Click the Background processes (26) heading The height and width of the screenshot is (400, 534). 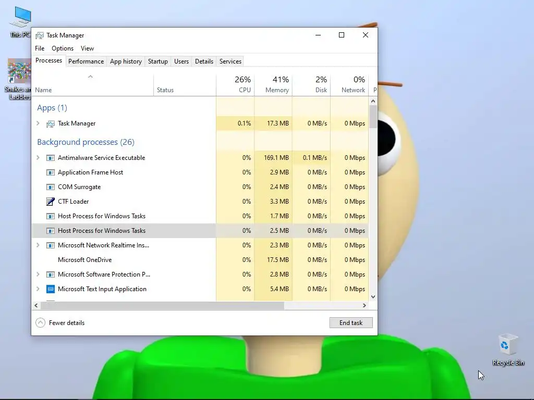(x=86, y=142)
